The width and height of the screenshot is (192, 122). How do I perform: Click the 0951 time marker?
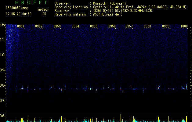pyautogui.click(x=20, y=26)
